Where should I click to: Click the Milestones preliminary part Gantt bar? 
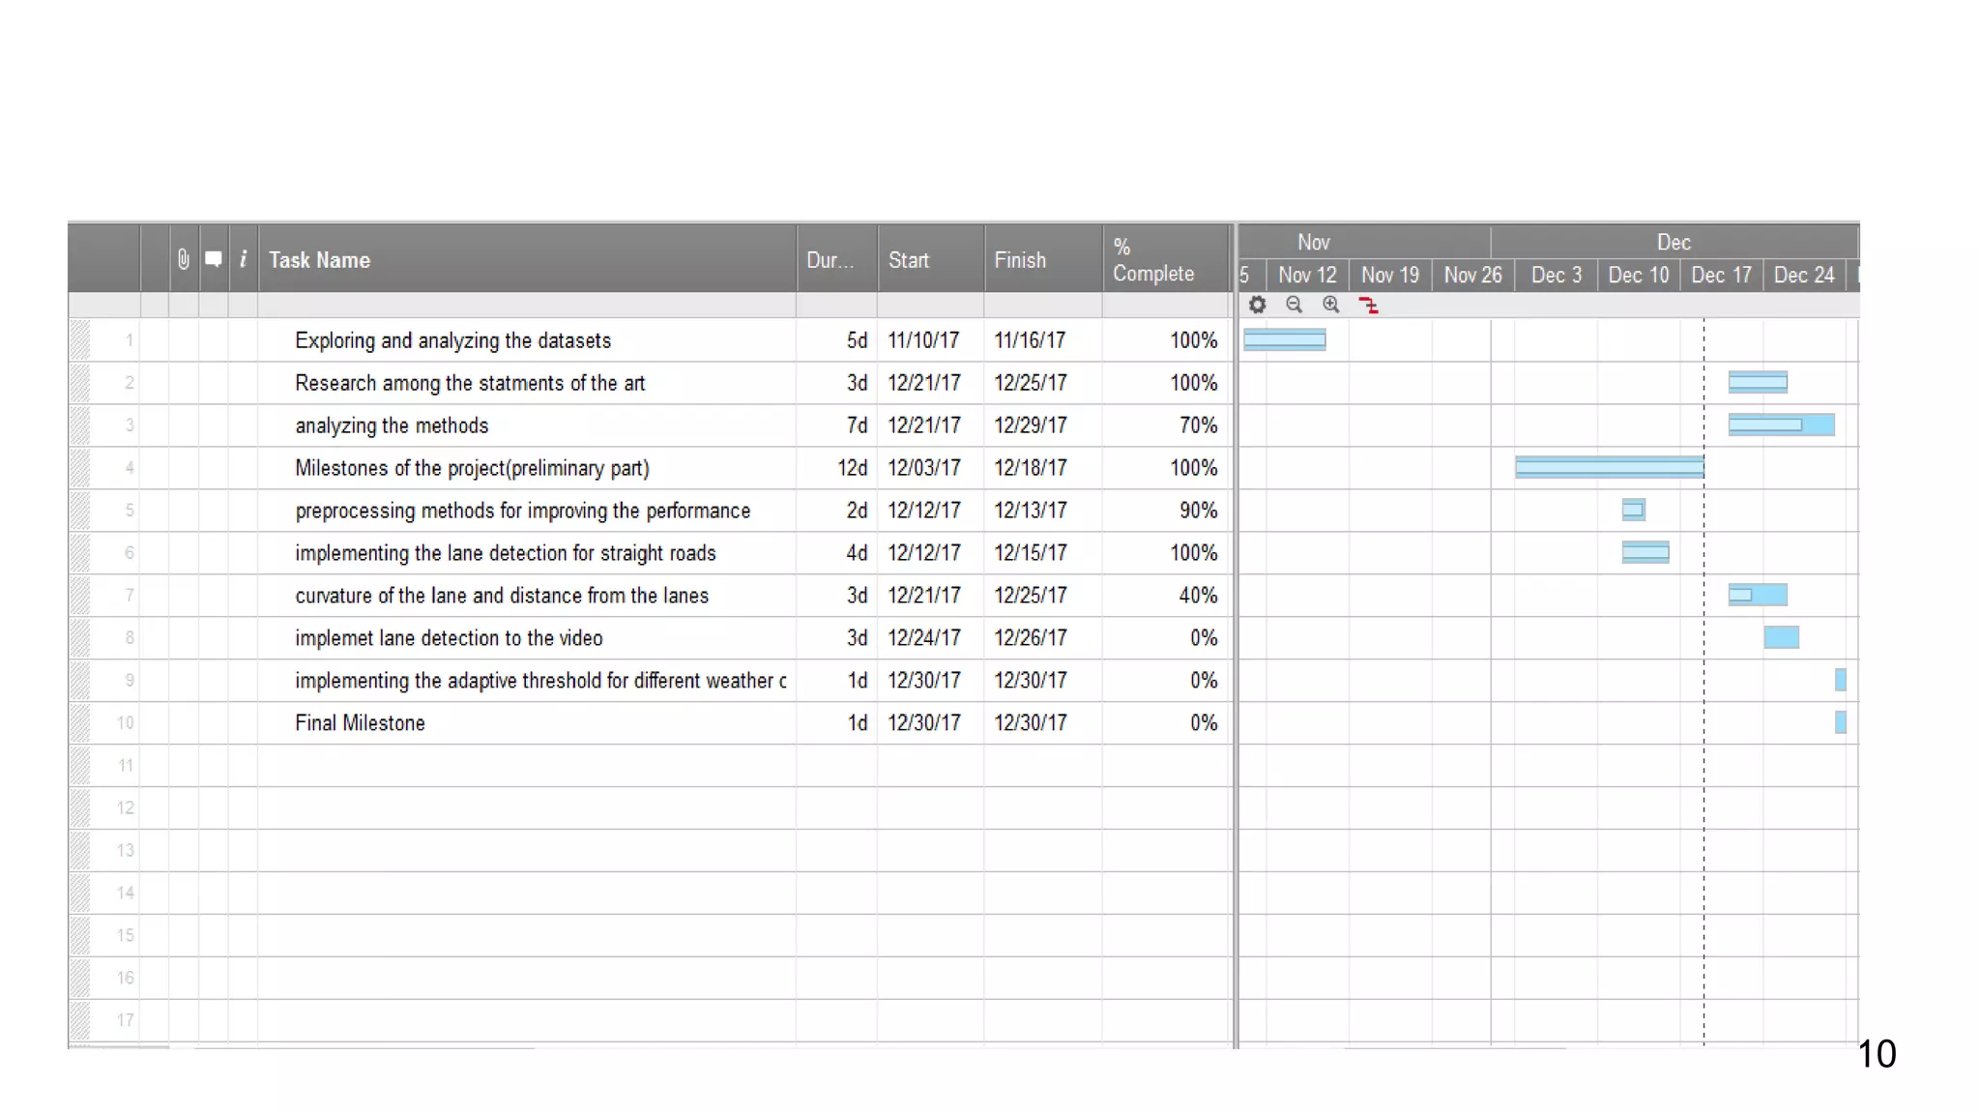click(x=1609, y=468)
